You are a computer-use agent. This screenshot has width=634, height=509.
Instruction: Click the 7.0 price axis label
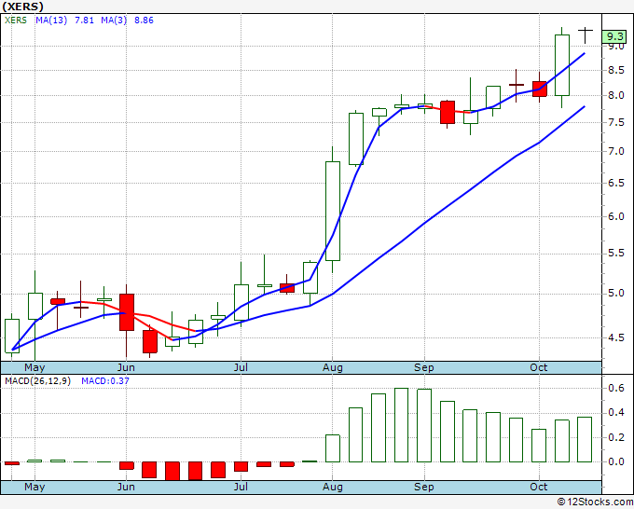click(x=616, y=152)
